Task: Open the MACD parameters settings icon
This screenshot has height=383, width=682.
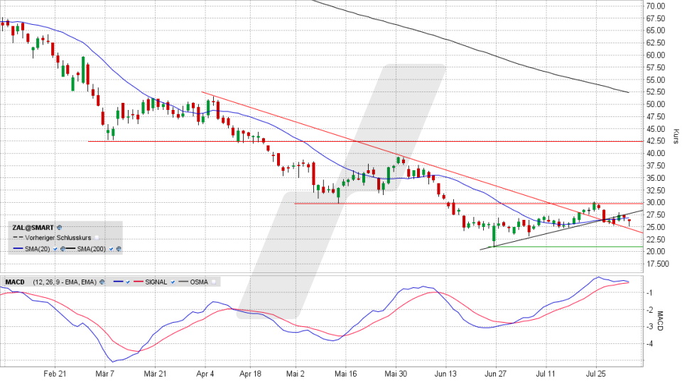Action: pyautogui.click(x=102, y=282)
